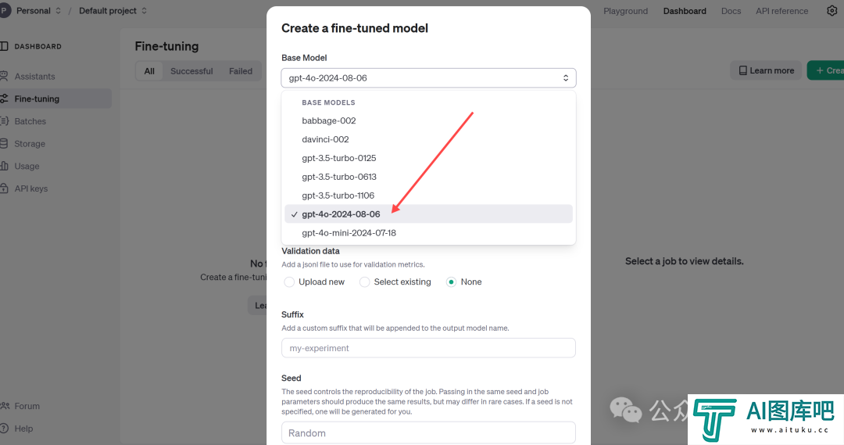Select the Select existing radio button

[x=364, y=282]
